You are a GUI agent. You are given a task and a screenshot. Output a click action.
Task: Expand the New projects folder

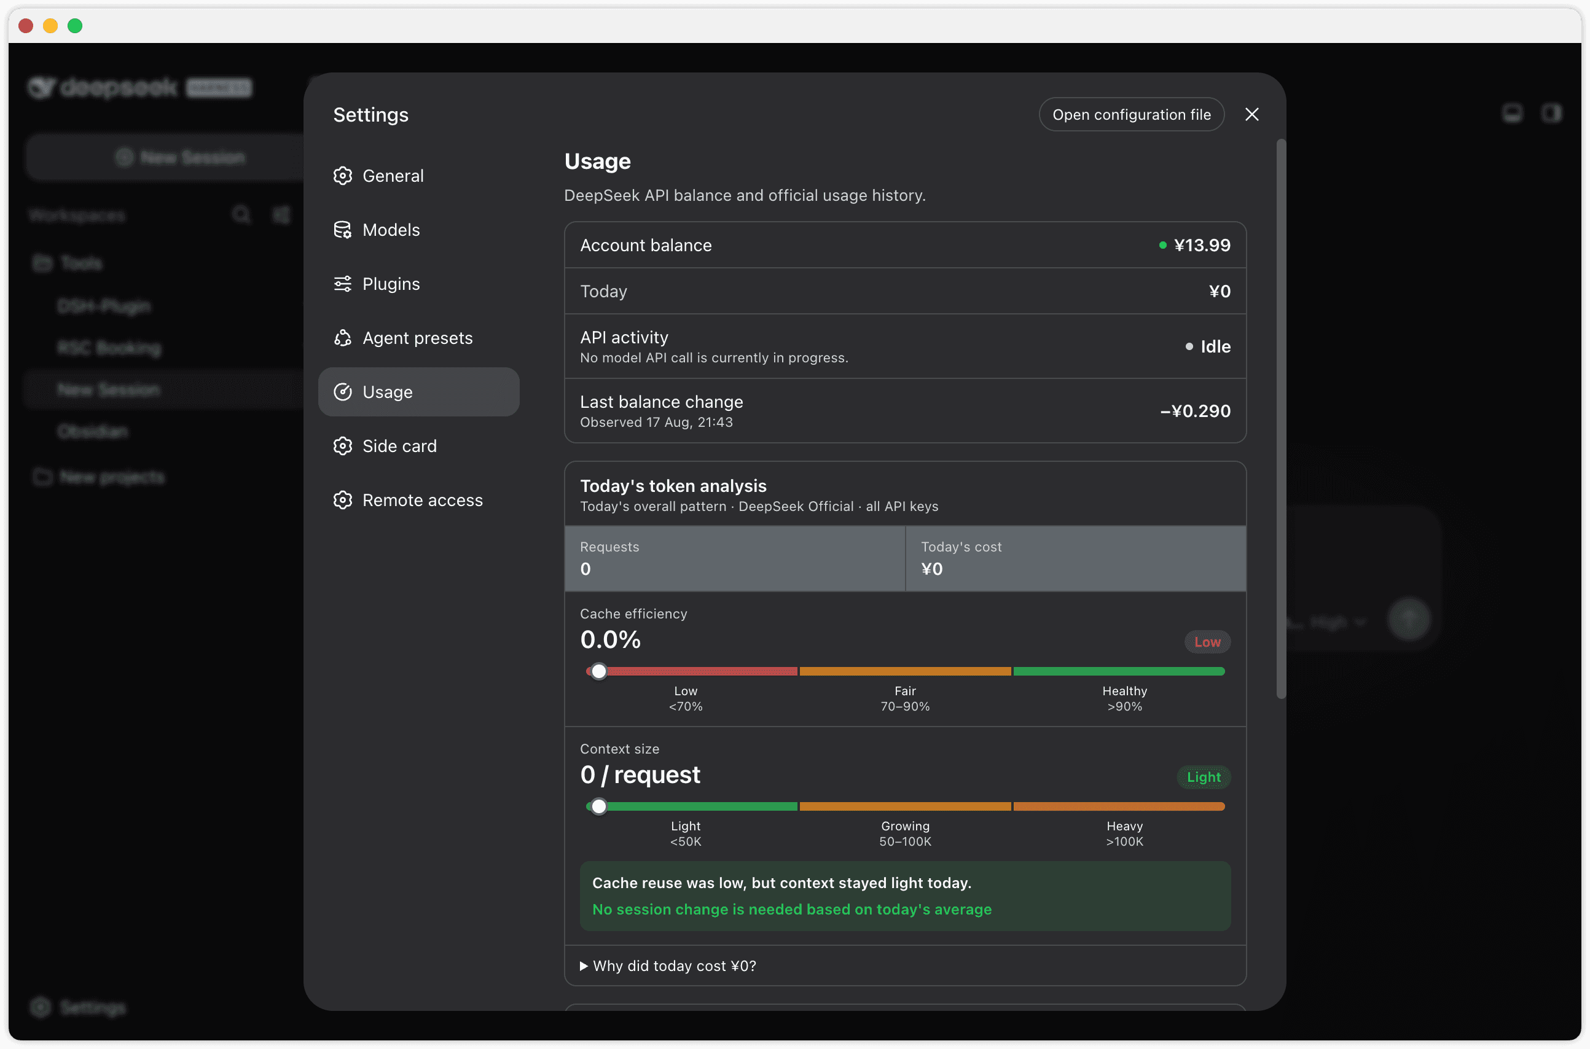pos(98,477)
